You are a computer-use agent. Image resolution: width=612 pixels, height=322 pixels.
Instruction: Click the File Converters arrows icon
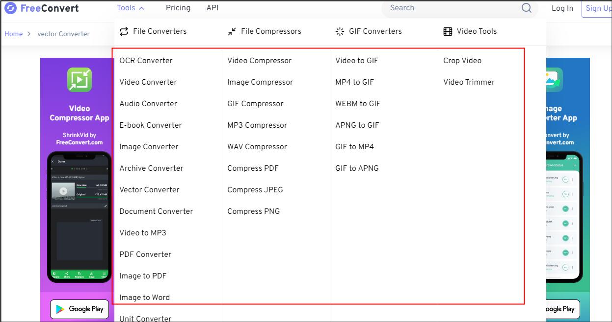pos(124,31)
